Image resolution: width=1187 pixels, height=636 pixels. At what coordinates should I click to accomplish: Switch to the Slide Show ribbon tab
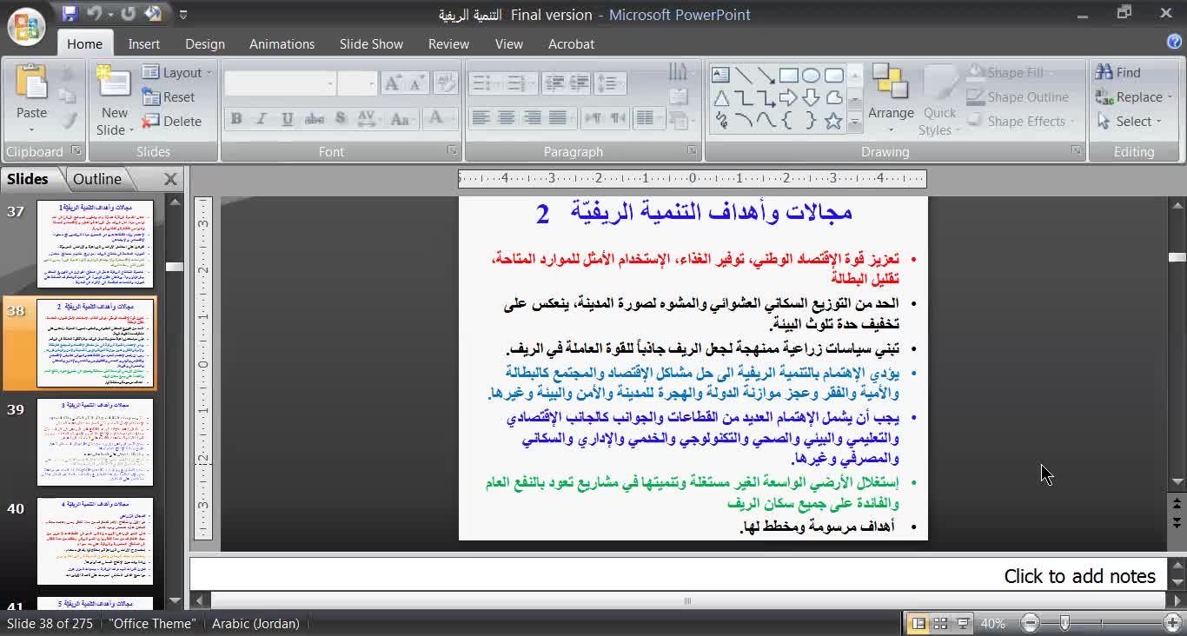pos(371,43)
